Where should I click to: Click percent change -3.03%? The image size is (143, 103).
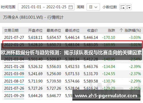click(135, 38)
